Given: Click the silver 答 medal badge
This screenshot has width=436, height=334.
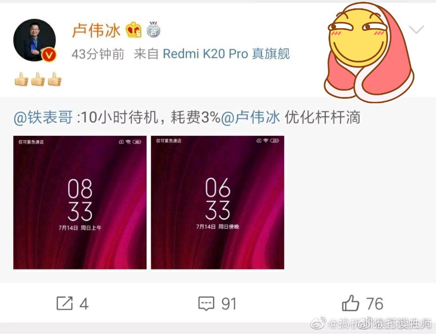Looking at the screenshot, I should pyautogui.click(x=154, y=29).
